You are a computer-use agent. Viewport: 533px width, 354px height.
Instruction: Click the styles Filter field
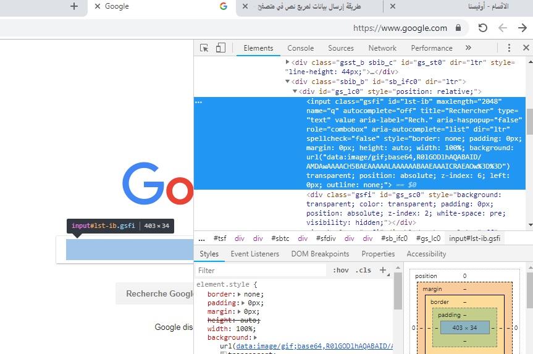click(261, 271)
